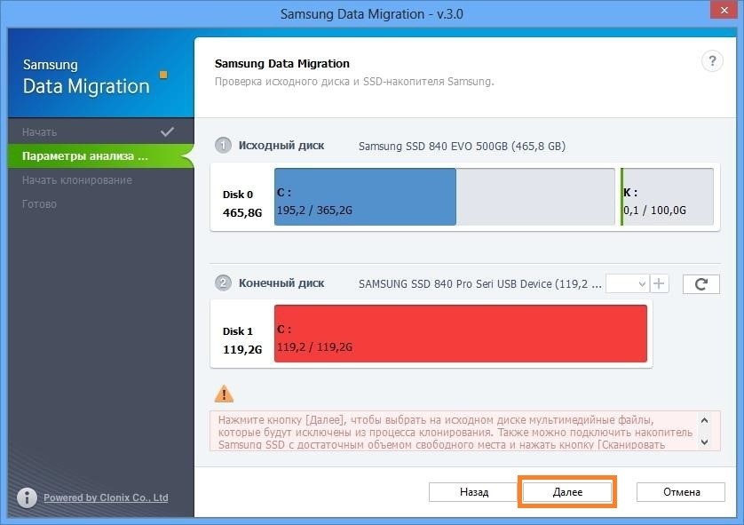This screenshot has height=525, width=744.
Task: Select the red C: target partition
Action: [460, 333]
